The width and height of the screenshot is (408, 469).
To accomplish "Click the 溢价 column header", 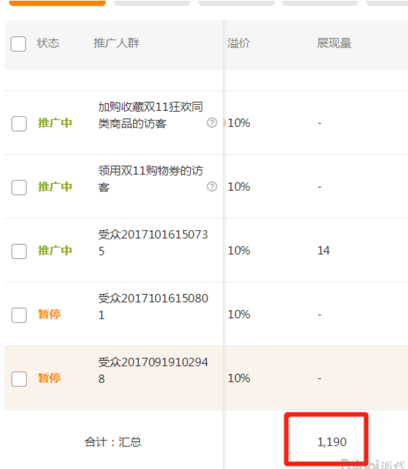I will (x=238, y=43).
